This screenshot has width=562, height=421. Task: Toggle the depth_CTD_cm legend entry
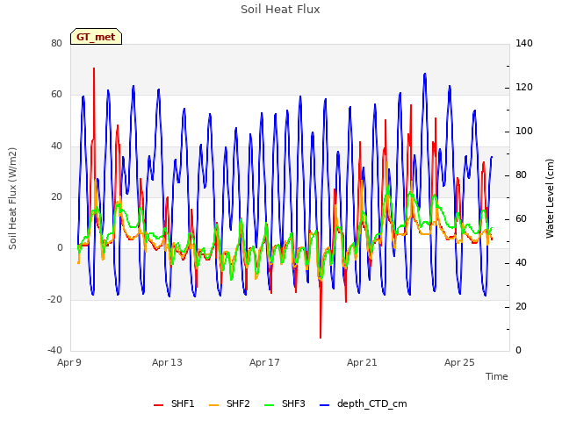363,404
